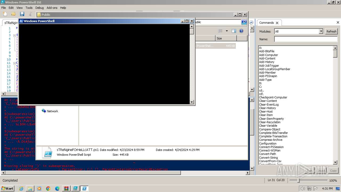Save script with the floppy disk icon
The width and height of the screenshot is (341, 192).
[22, 14]
